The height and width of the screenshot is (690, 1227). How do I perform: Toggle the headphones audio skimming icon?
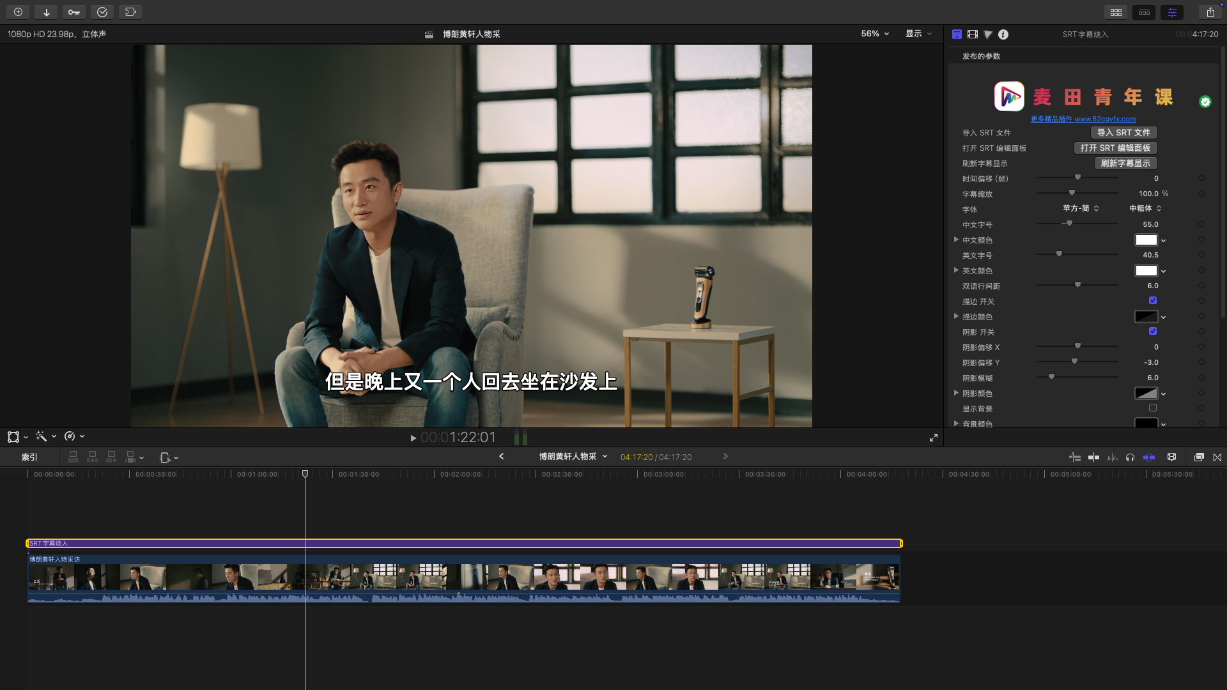pyautogui.click(x=1130, y=457)
